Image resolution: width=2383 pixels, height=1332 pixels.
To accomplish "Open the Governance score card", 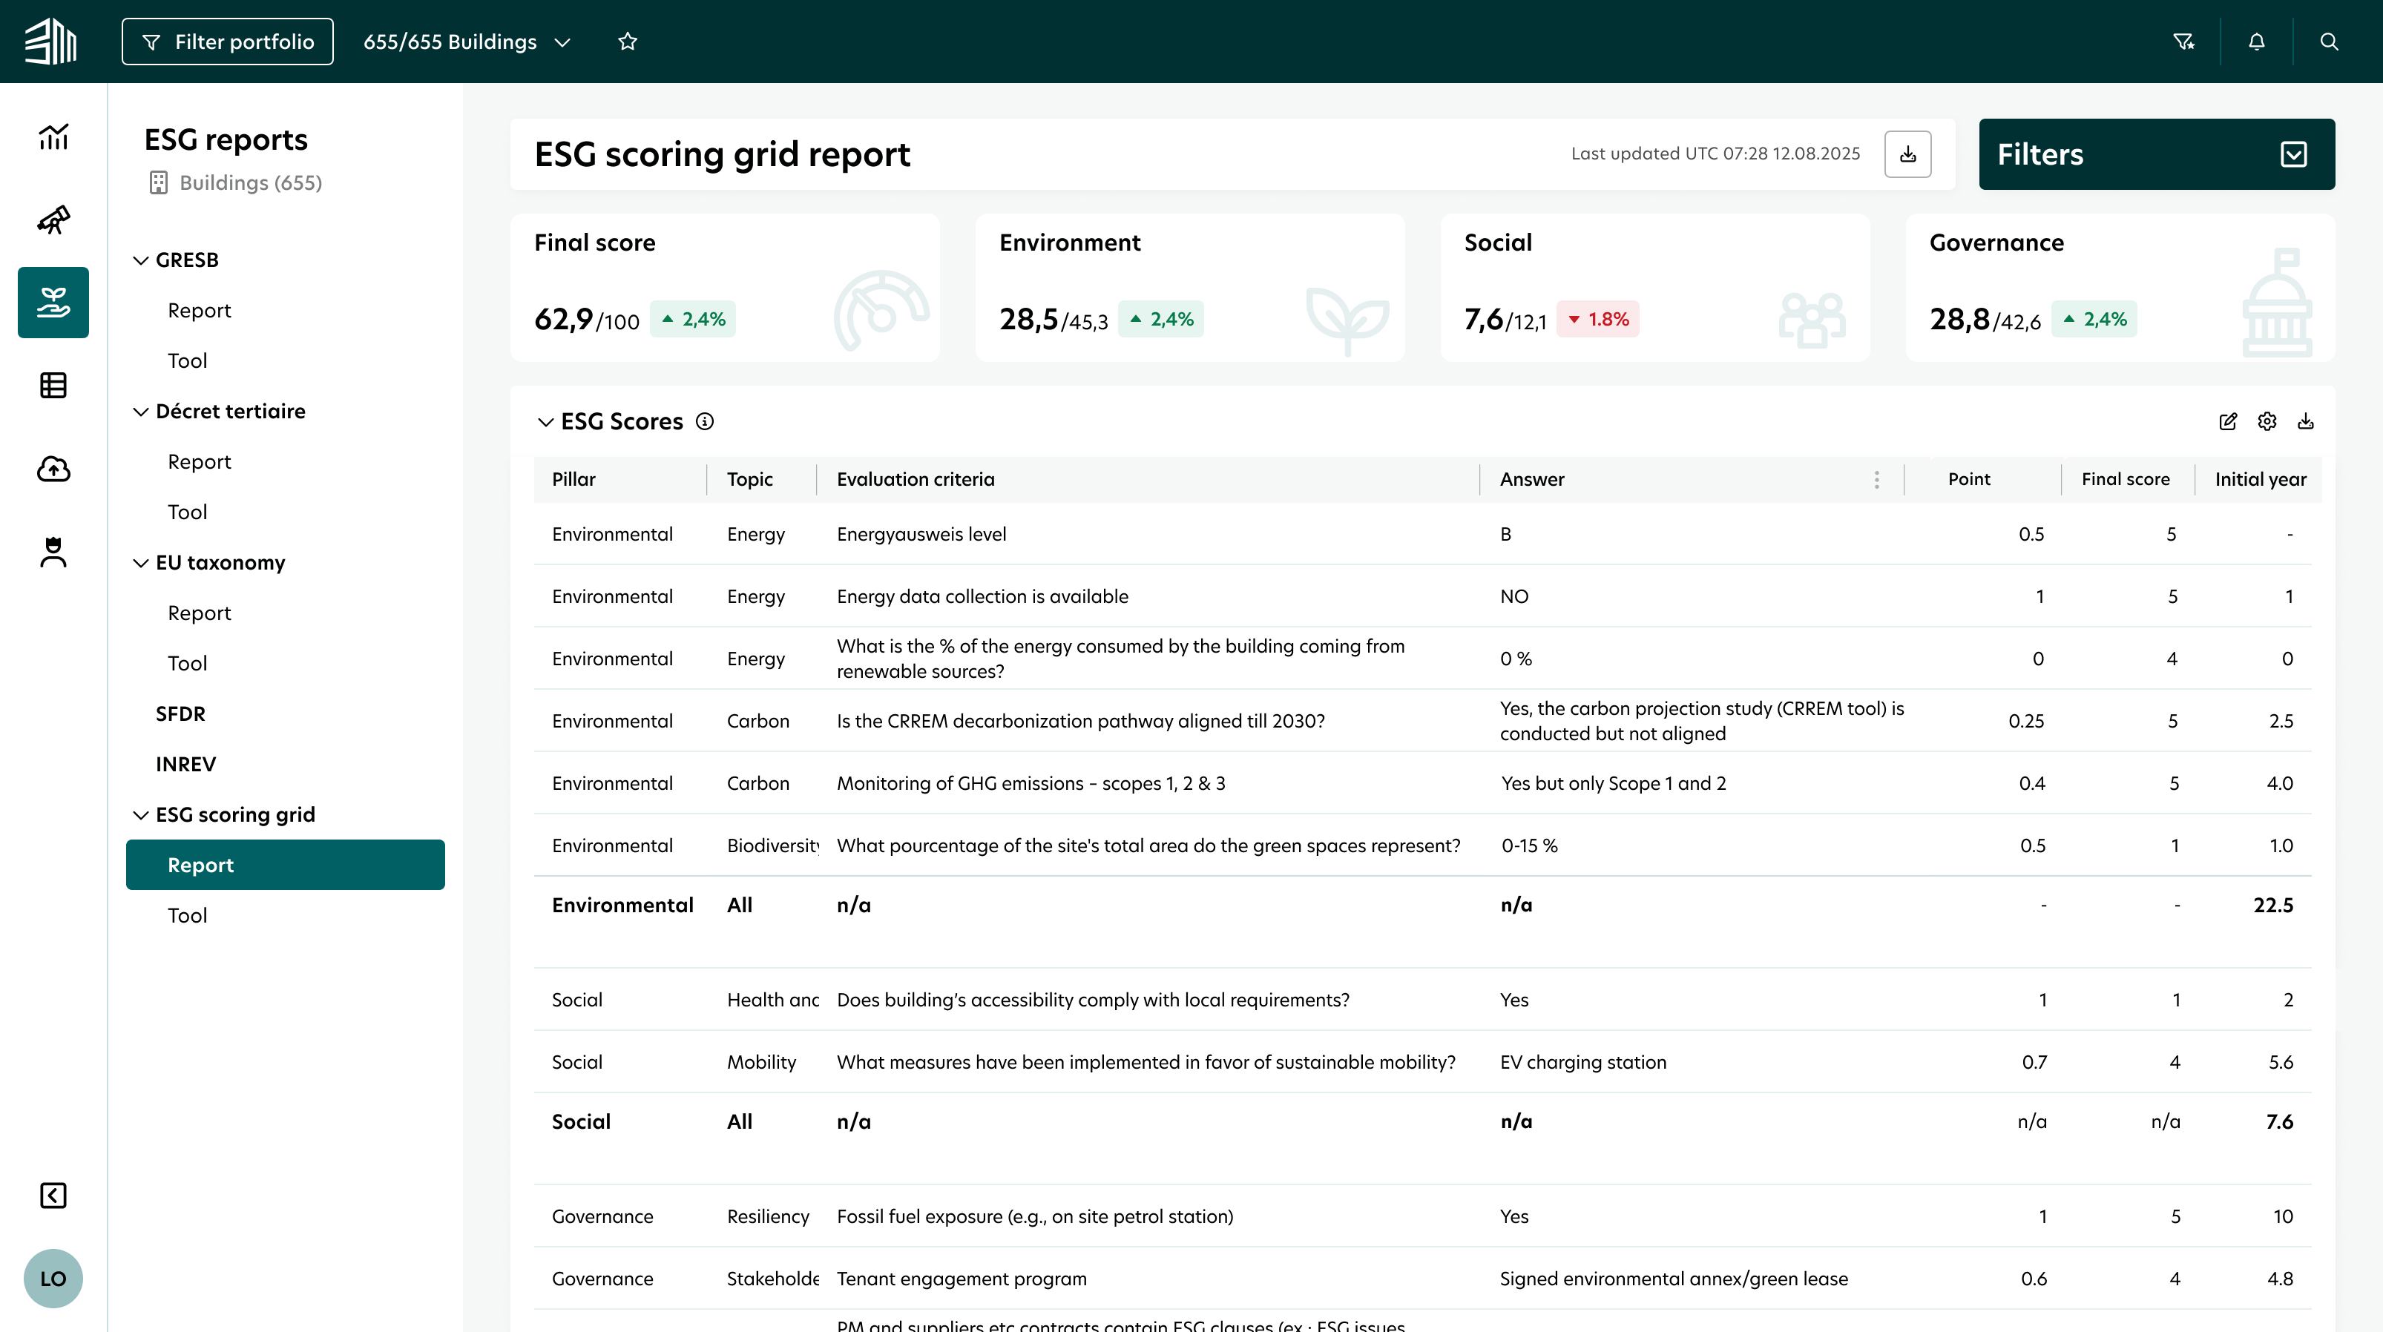I will click(x=2120, y=288).
